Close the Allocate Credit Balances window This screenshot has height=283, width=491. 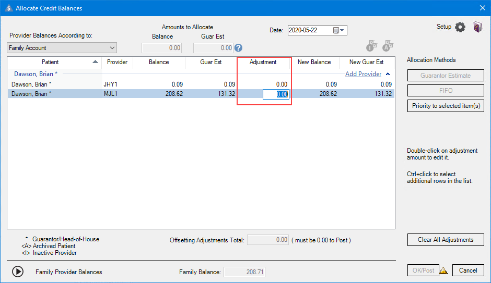point(482,8)
